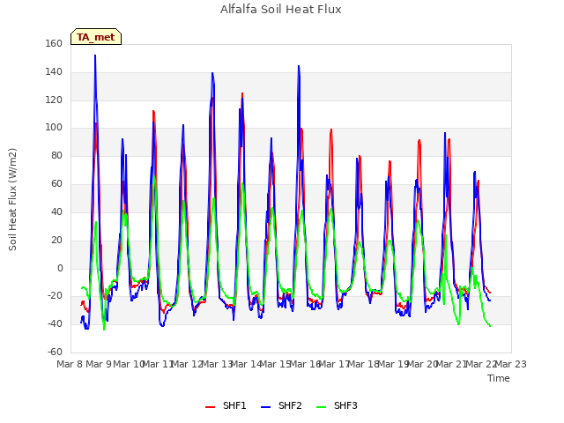Toggle SHF3 series in legend
The width and height of the screenshot is (564, 423).
click(x=337, y=405)
